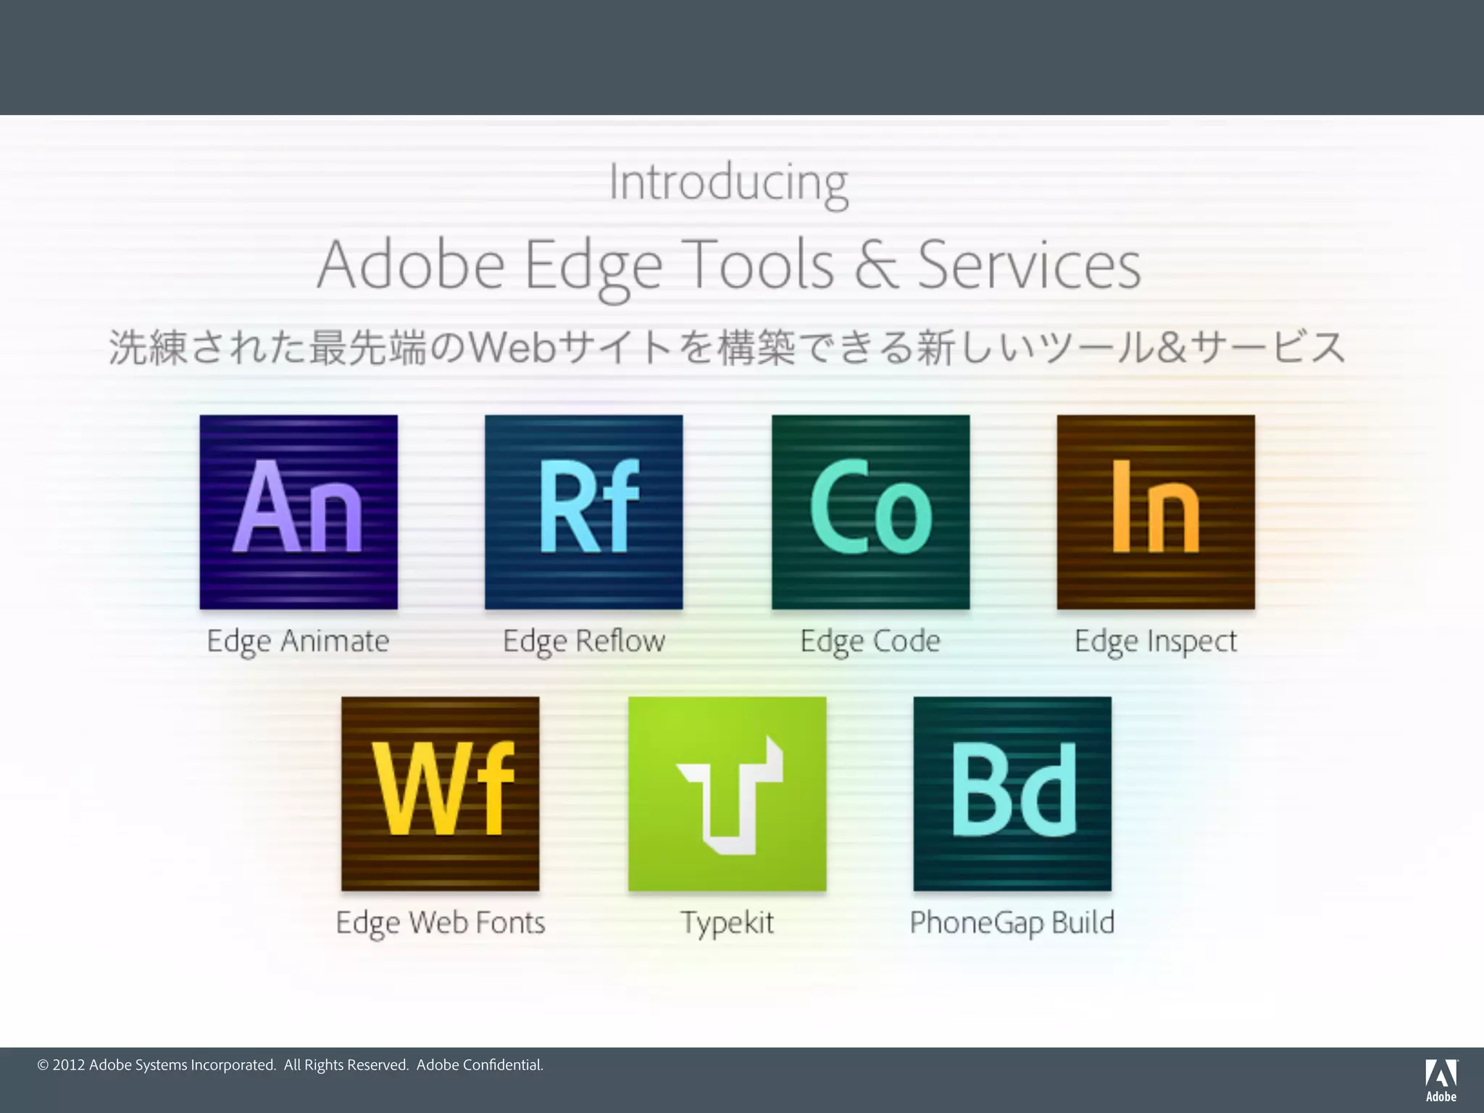
Task: Click the Edge Inspect 'In' icon
Action: point(1156,512)
